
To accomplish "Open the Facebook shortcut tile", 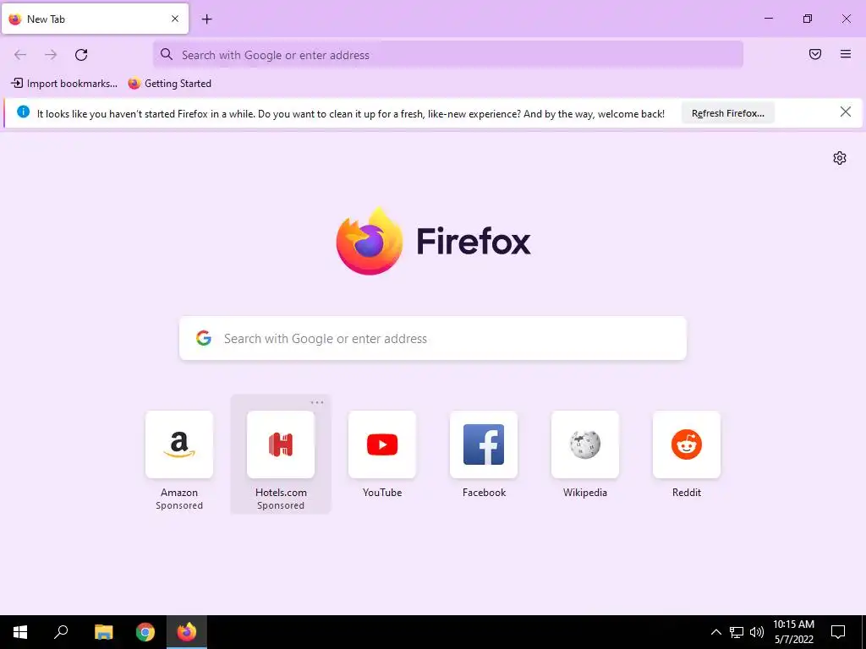I will (484, 454).
